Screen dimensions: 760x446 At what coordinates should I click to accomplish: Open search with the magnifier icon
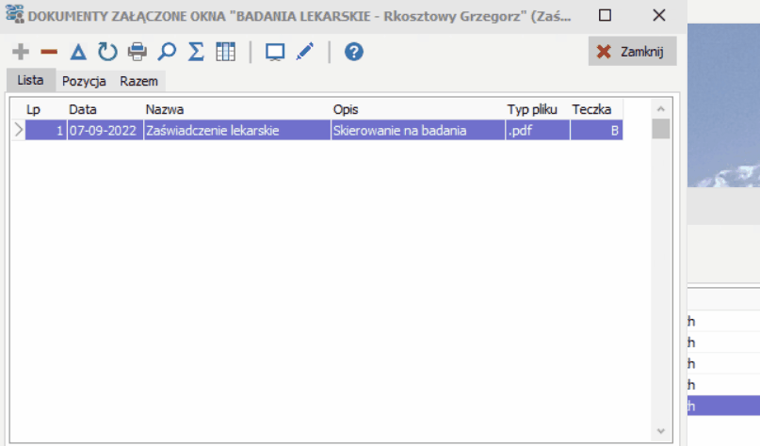point(167,52)
